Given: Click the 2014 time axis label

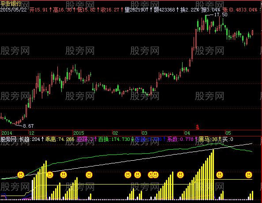Looking at the screenshot, I should pos(7,133).
